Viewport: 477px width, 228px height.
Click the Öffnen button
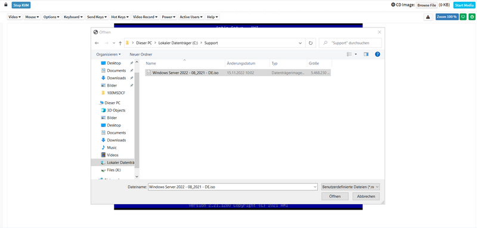coord(335,196)
